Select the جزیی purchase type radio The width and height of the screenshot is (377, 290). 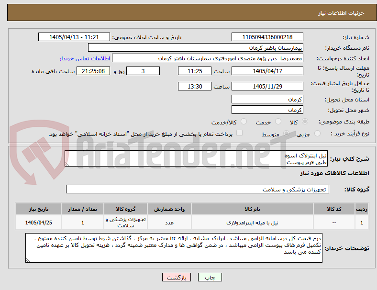click(x=317, y=133)
